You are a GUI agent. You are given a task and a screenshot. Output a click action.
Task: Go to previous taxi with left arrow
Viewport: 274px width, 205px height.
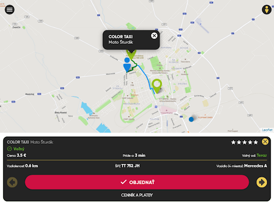pos(12,182)
